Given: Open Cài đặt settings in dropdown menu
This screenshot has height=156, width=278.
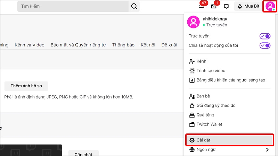Looking at the screenshot, I should tap(230, 140).
